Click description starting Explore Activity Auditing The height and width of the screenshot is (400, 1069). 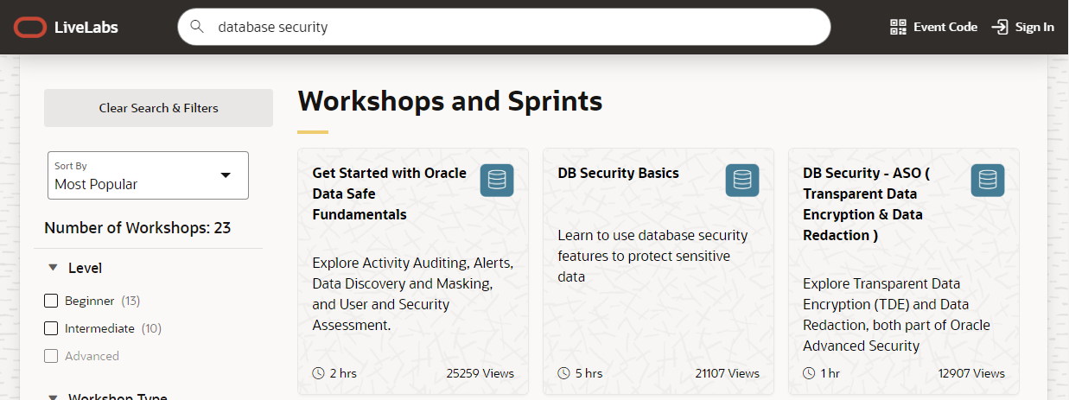(413, 294)
